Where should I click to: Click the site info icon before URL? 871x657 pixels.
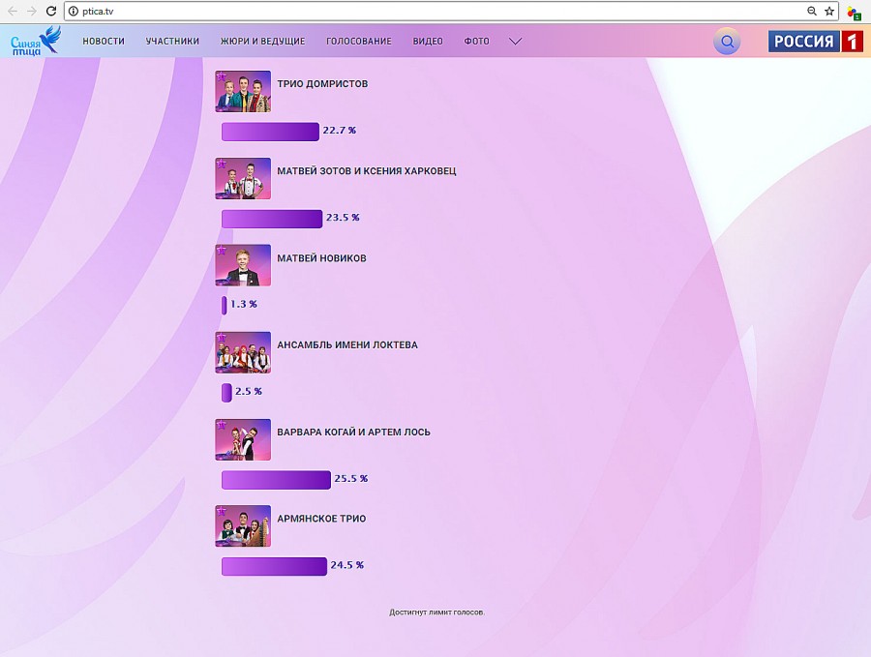(x=73, y=11)
